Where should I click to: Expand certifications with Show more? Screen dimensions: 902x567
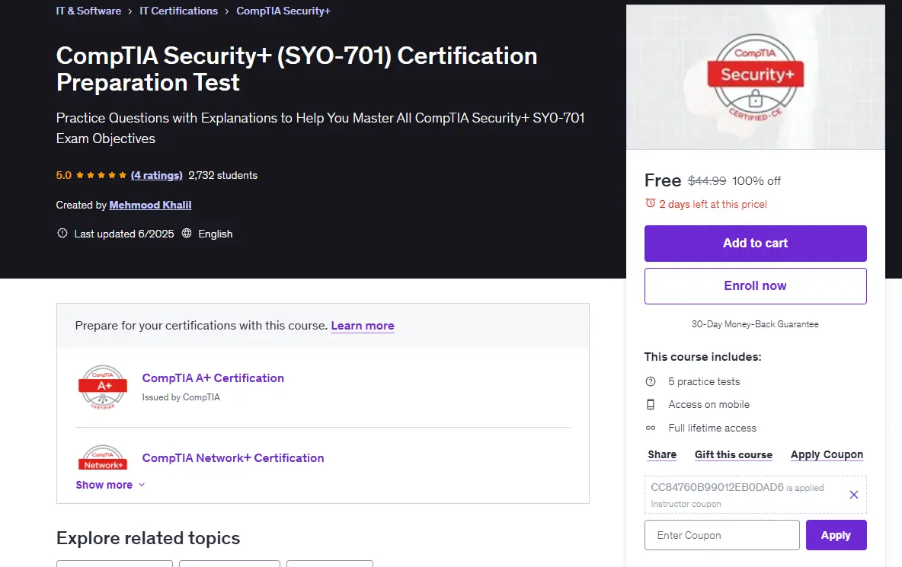coord(110,485)
